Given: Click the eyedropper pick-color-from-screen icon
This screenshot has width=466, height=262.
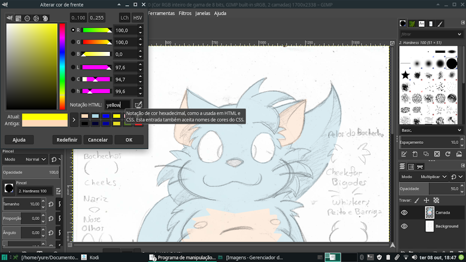Looking at the screenshot, I should pos(138,105).
